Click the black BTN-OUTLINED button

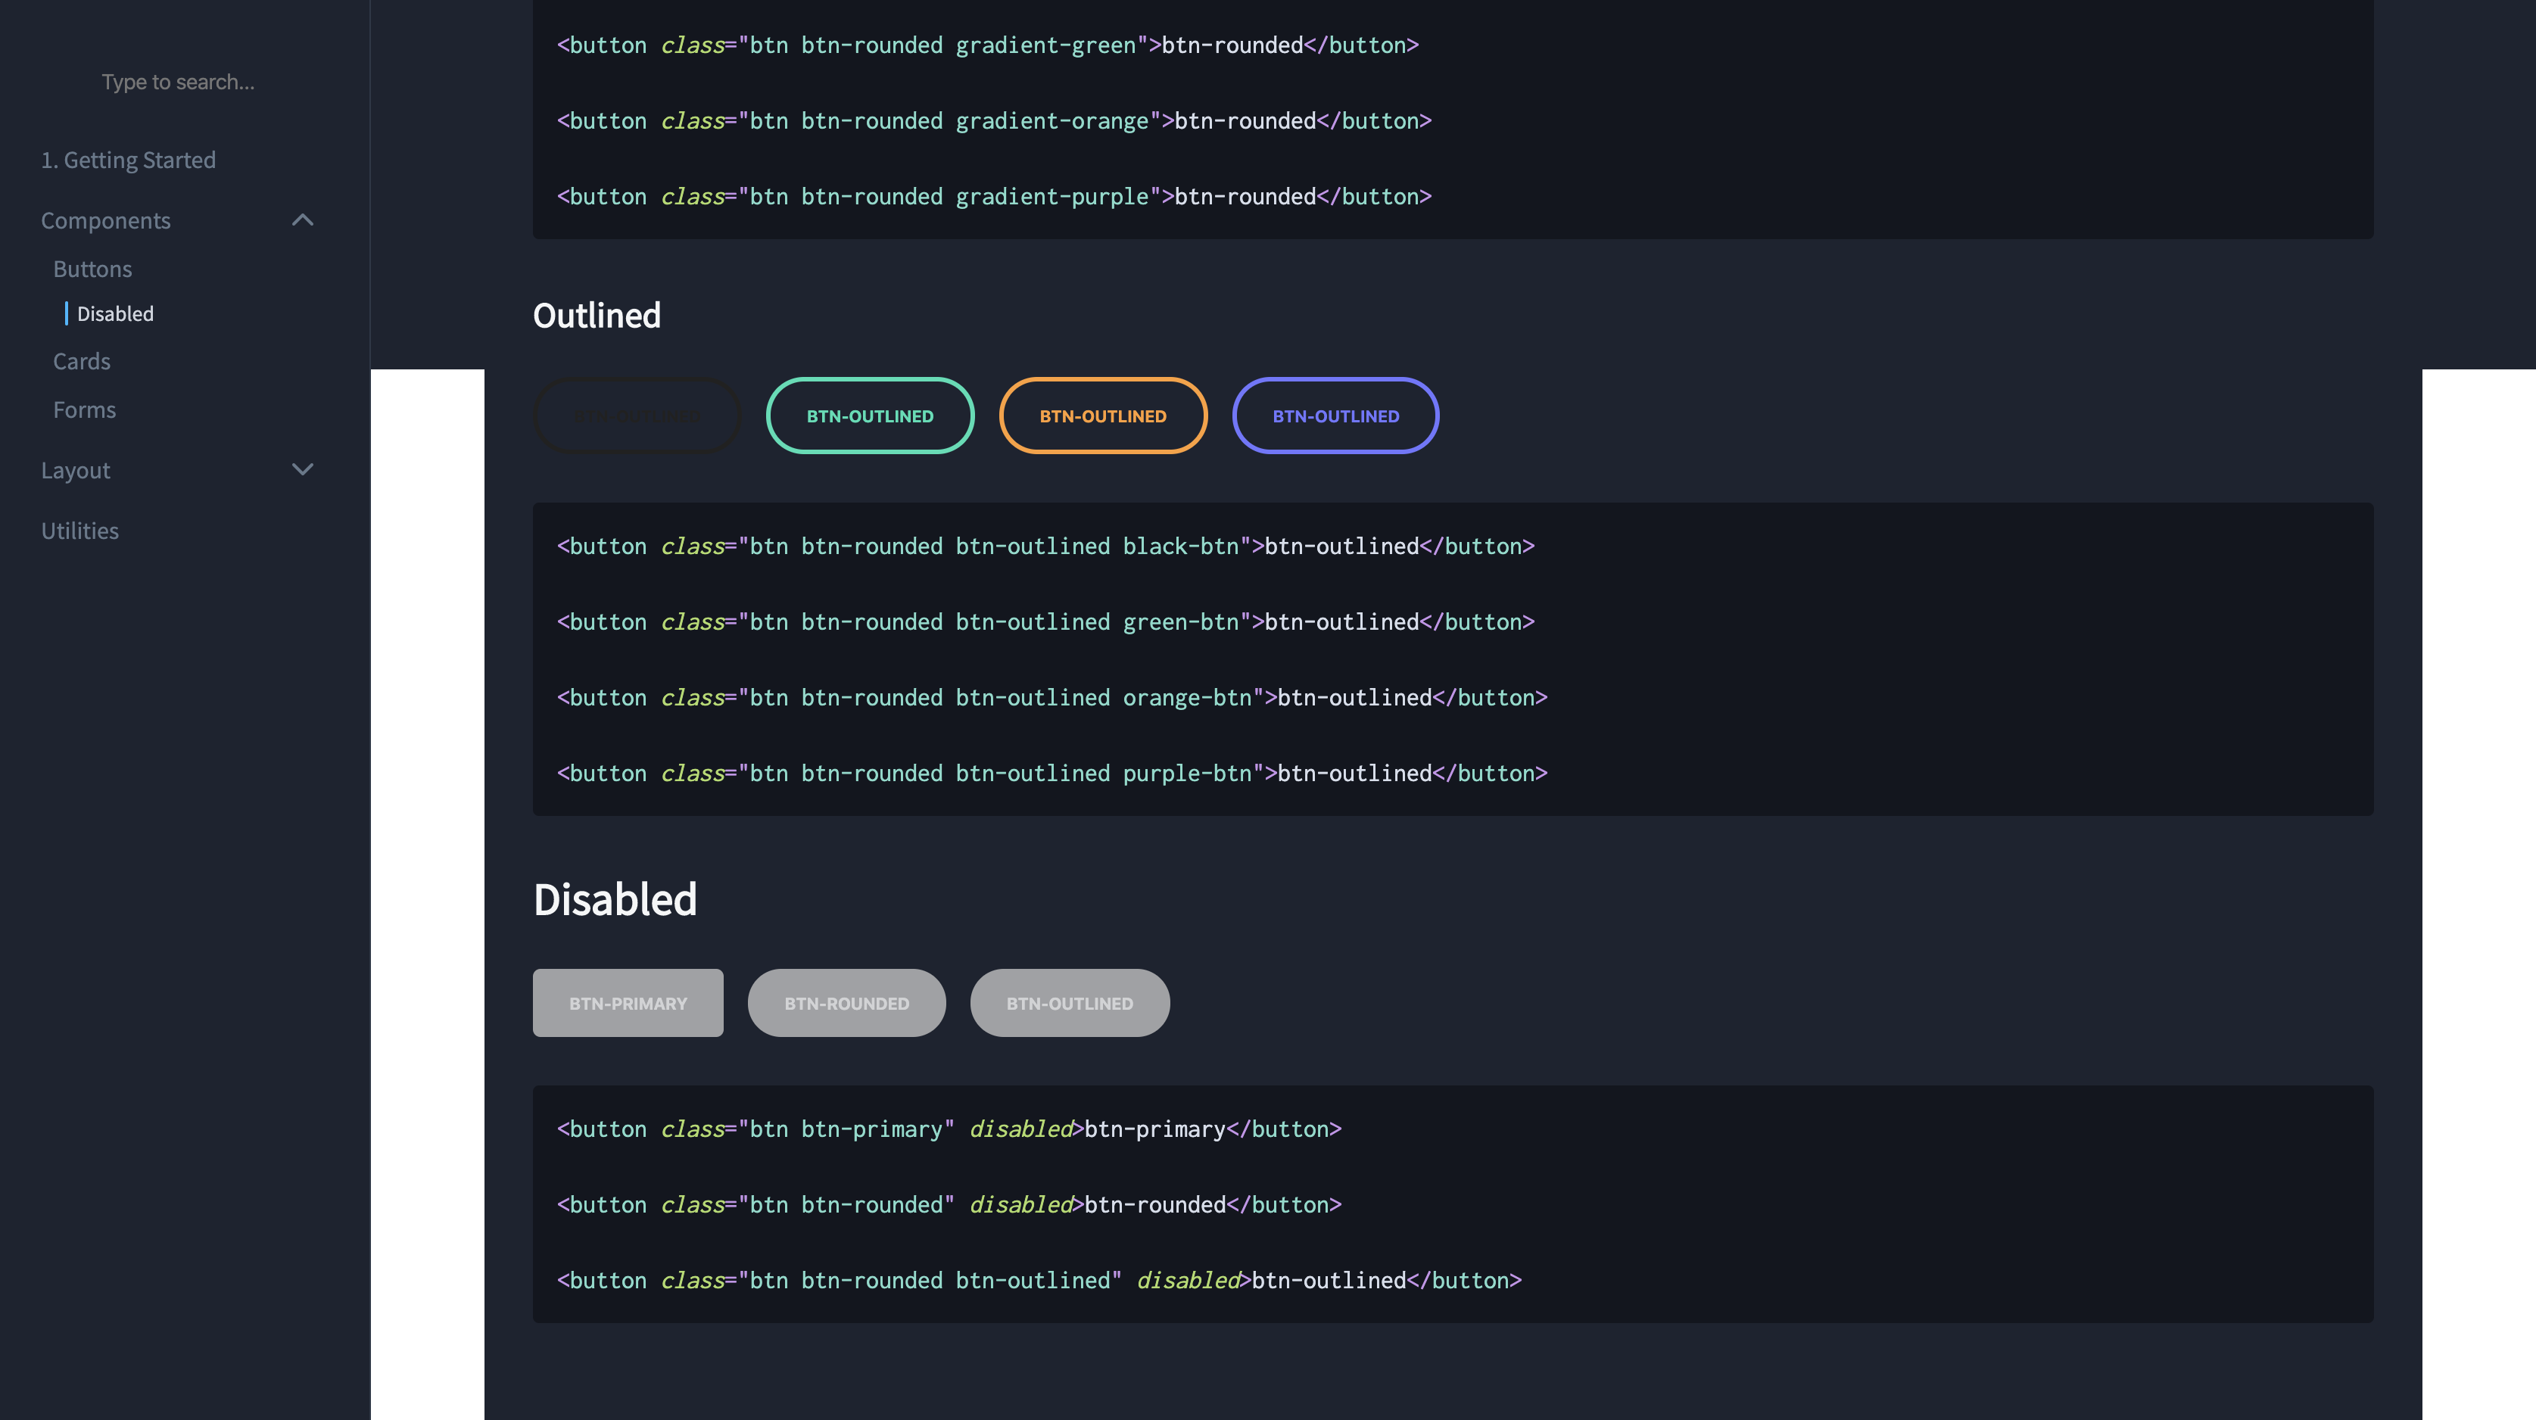pyautogui.click(x=637, y=416)
